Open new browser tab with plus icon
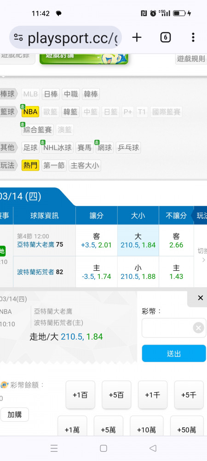207x461 pixels. tap(137, 37)
